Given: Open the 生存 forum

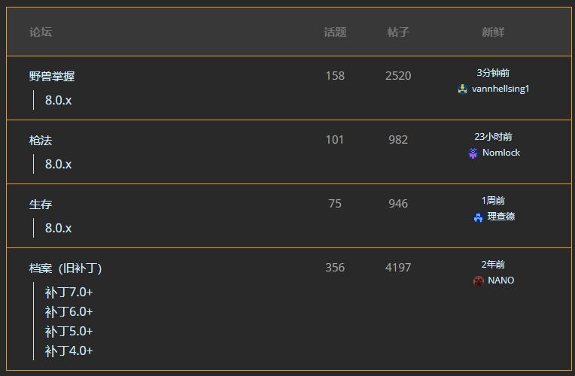Looking at the screenshot, I should coord(41,204).
